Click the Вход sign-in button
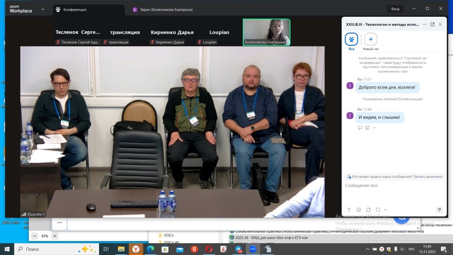 [395, 9]
